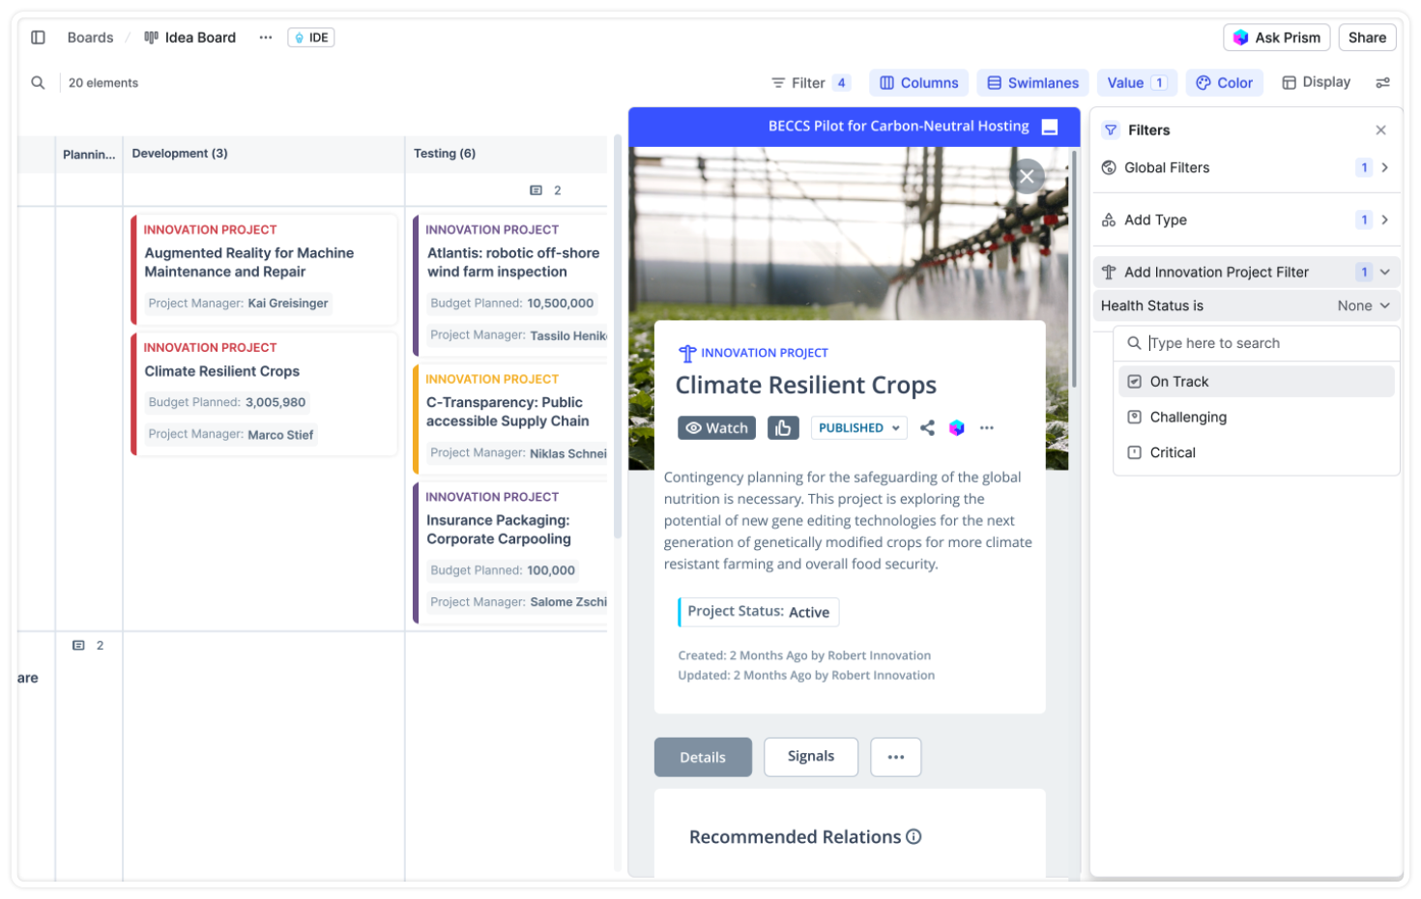Open the view settings sliders icon
Screen dimensions: 1421x899
coord(1383,83)
